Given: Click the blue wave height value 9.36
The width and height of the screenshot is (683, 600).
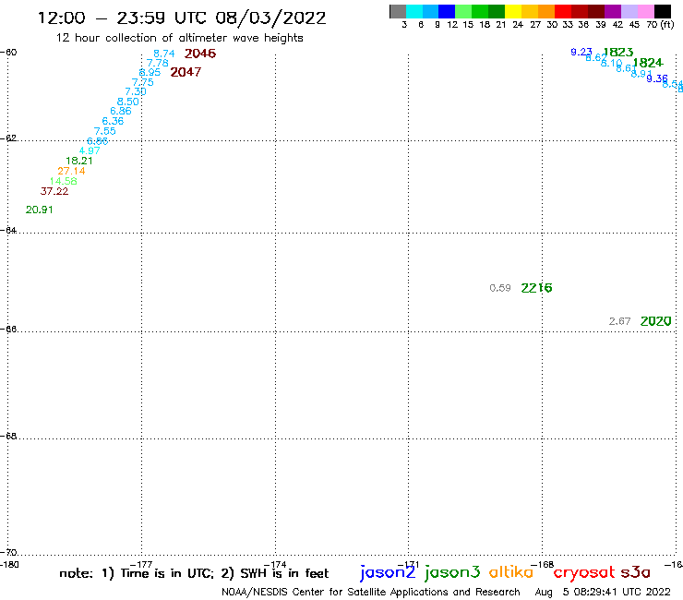Looking at the screenshot, I should tap(657, 78).
